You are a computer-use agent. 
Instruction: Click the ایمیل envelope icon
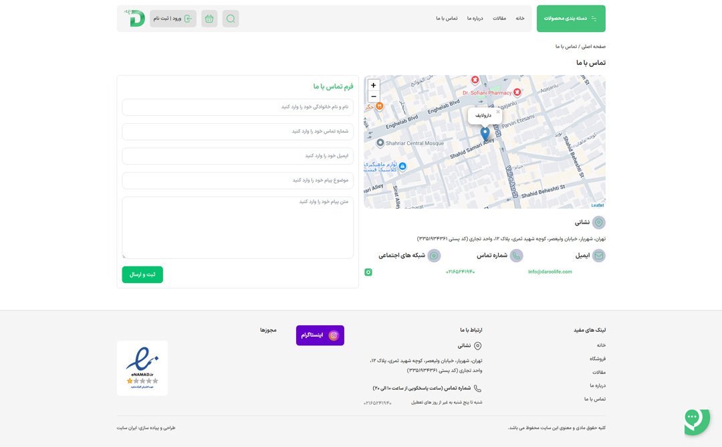pyautogui.click(x=598, y=256)
